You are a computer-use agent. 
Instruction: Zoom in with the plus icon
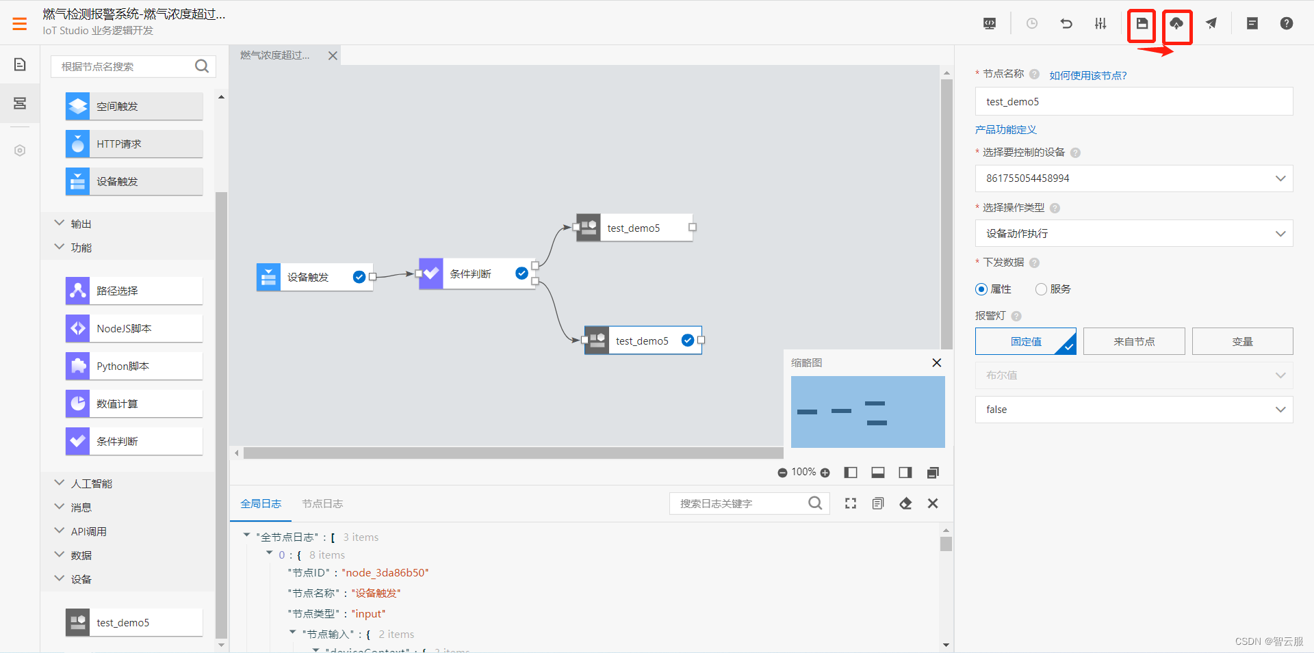[x=825, y=472]
